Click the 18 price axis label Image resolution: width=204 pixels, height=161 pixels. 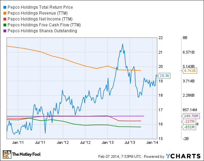pyautogui.click(x=160, y=95)
